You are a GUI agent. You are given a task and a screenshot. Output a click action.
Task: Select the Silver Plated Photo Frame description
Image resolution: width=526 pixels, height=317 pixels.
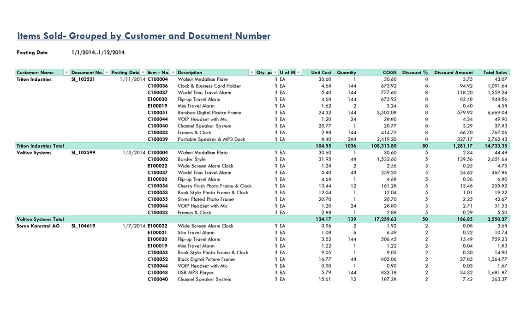click(206, 199)
